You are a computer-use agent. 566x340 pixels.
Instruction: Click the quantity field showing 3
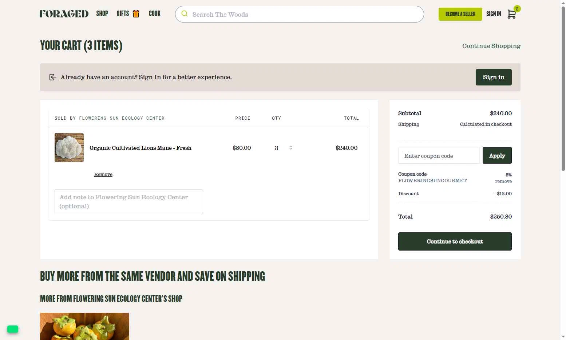276,148
